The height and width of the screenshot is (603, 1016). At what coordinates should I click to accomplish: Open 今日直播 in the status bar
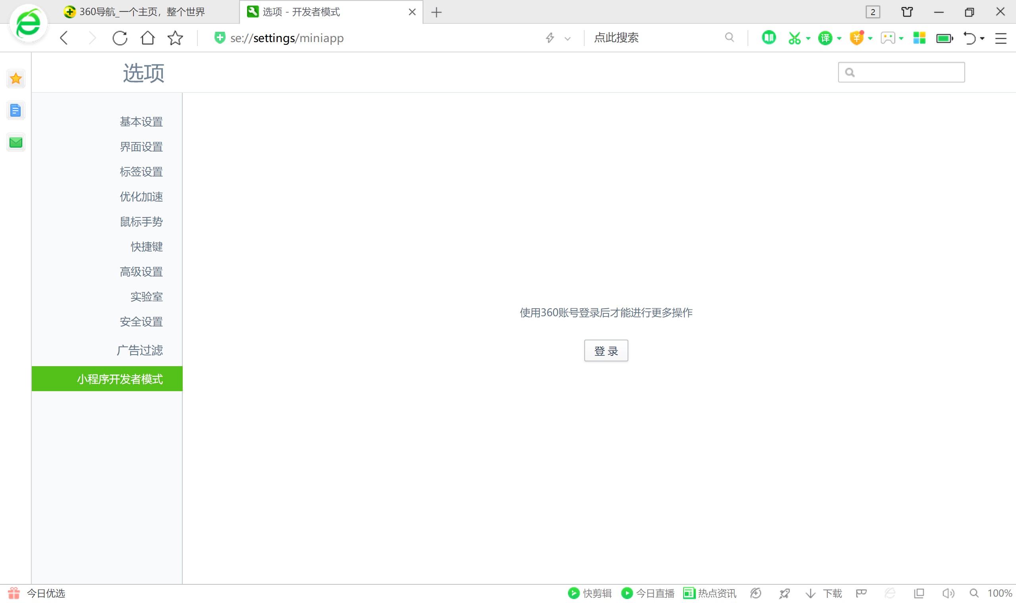(647, 593)
